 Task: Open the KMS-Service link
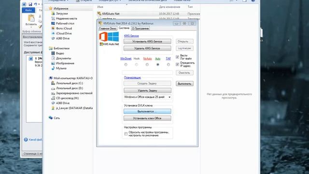(x=131, y=36)
